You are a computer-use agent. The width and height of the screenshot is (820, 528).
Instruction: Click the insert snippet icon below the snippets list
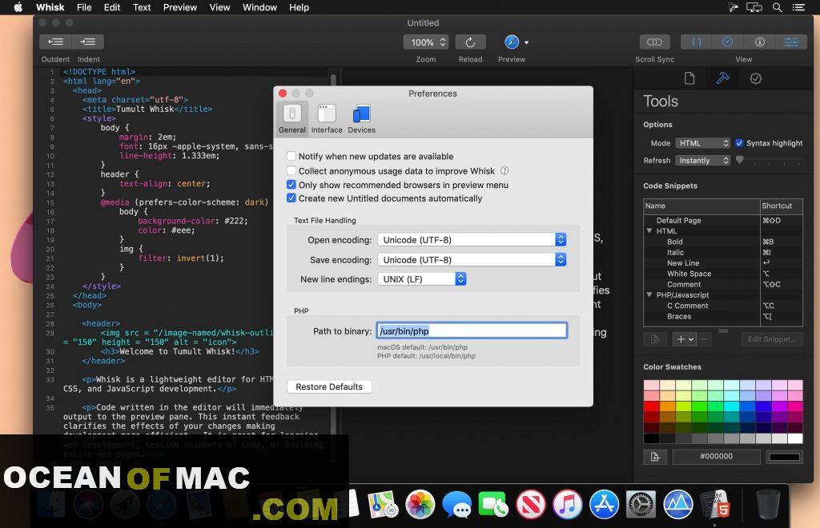pyautogui.click(x=655, y=339)
